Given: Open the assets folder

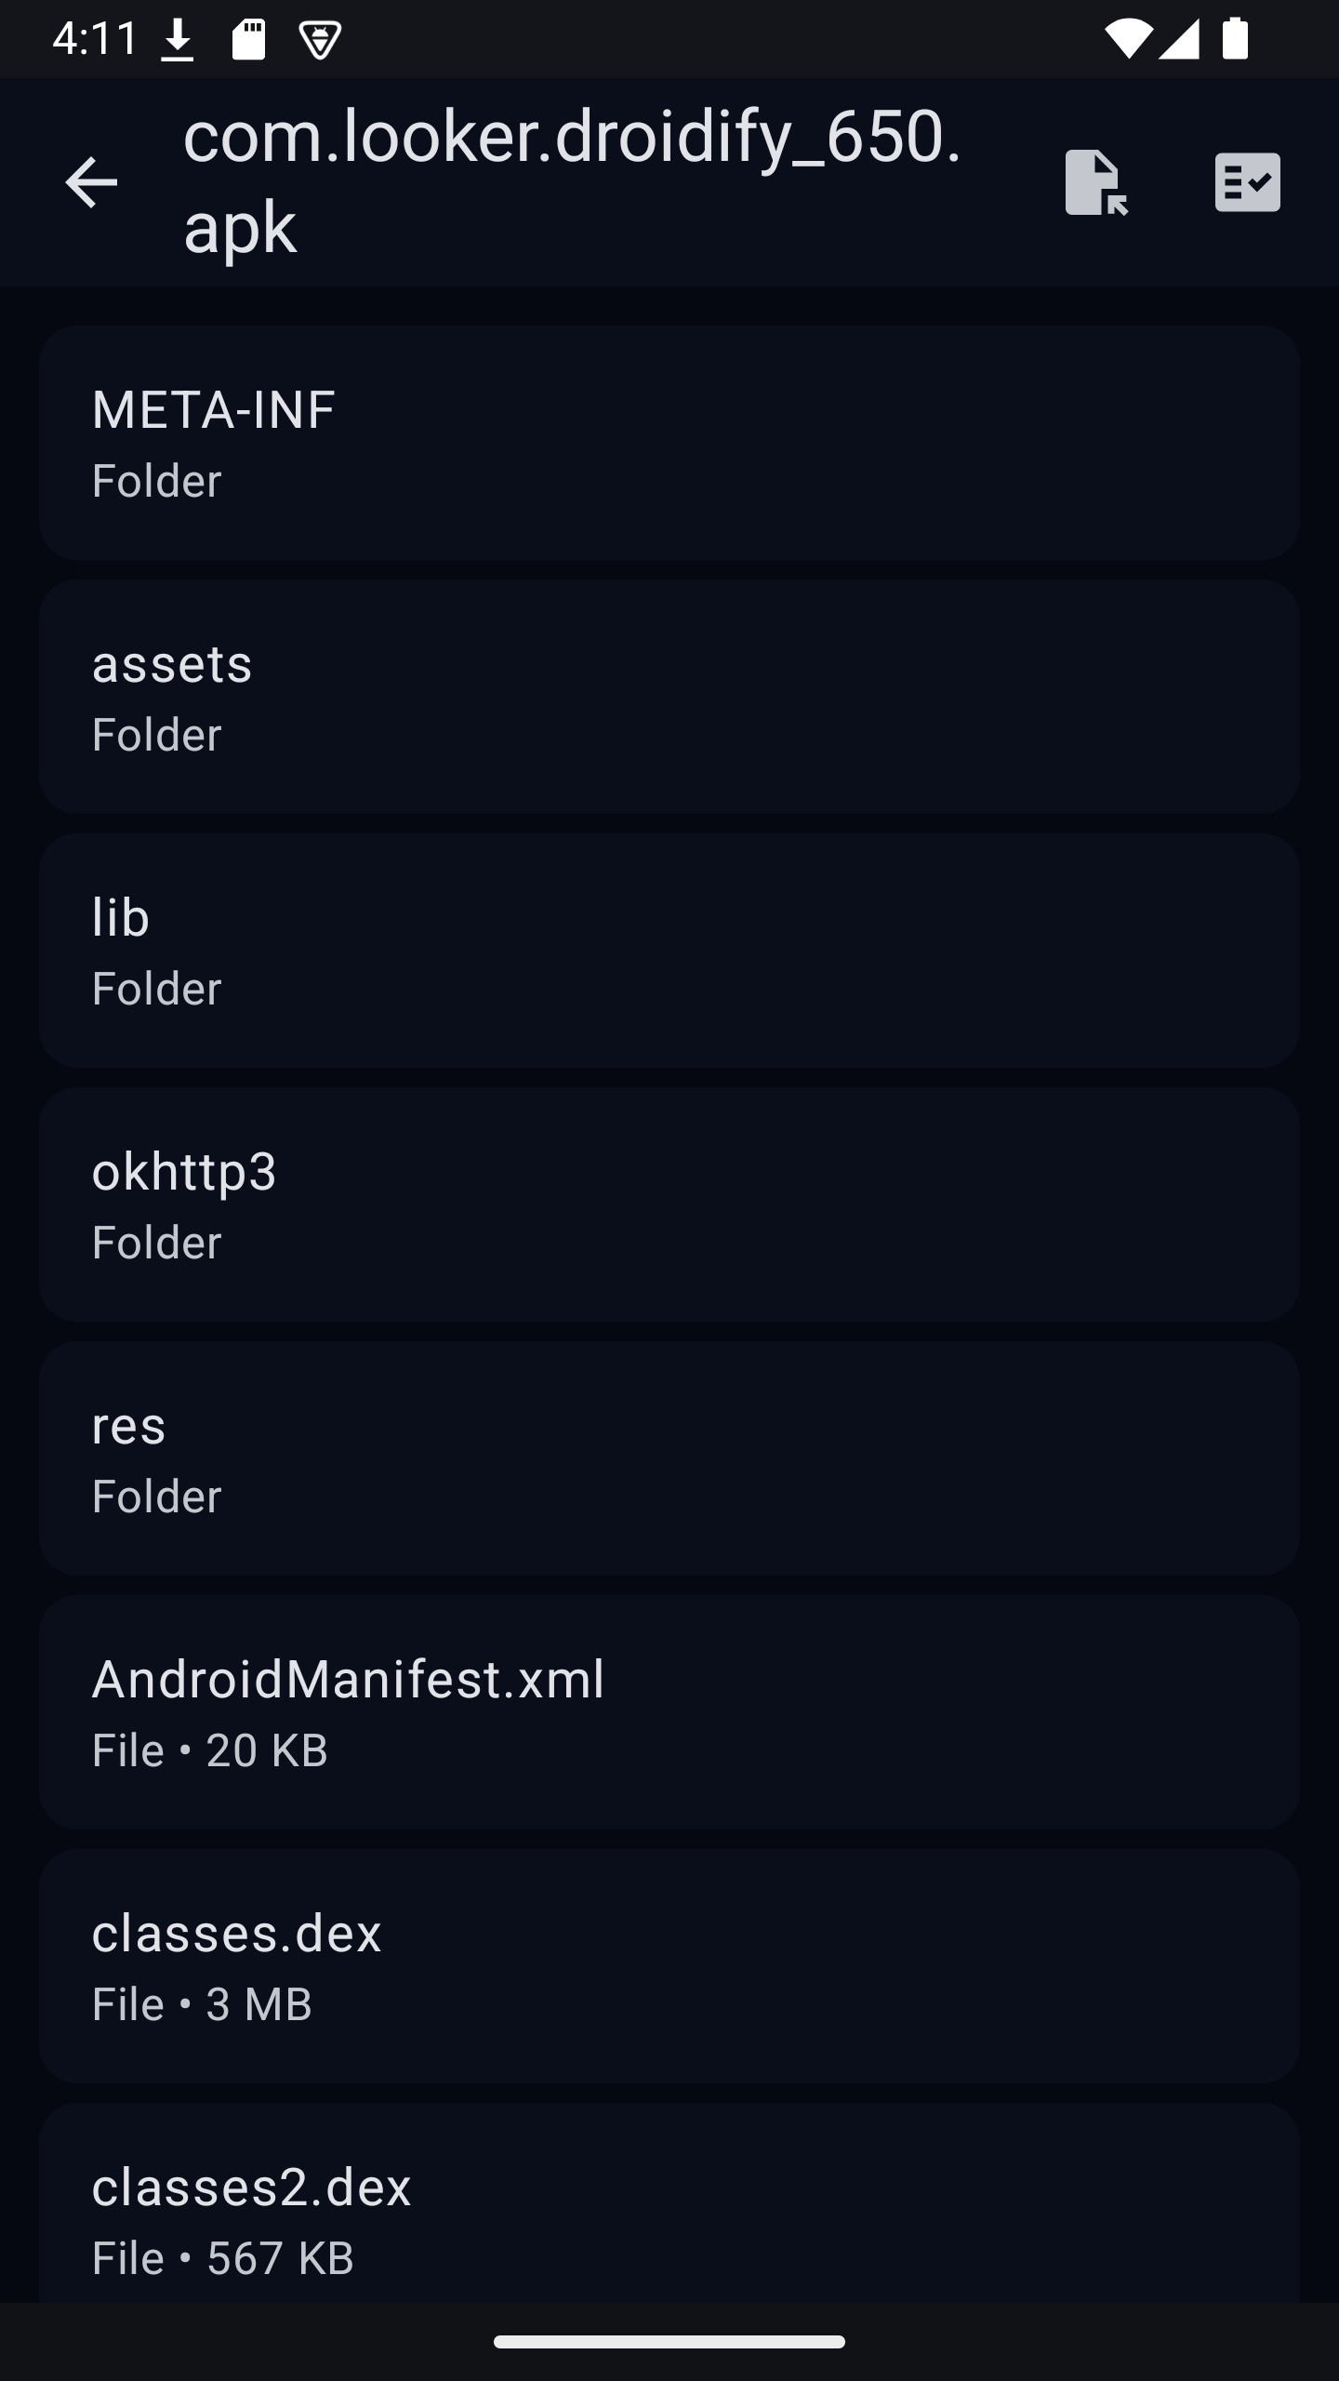Looking at the screenshot, I should point(669,697).
